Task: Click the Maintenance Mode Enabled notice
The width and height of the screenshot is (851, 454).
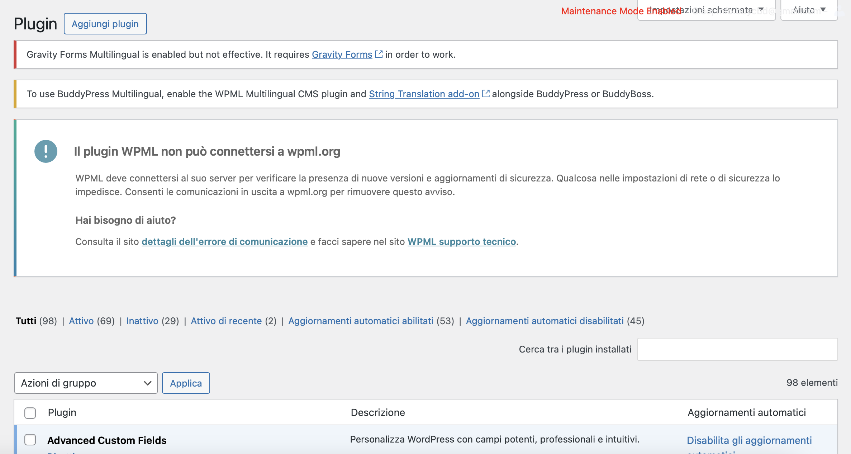Action: pos(621,11)
